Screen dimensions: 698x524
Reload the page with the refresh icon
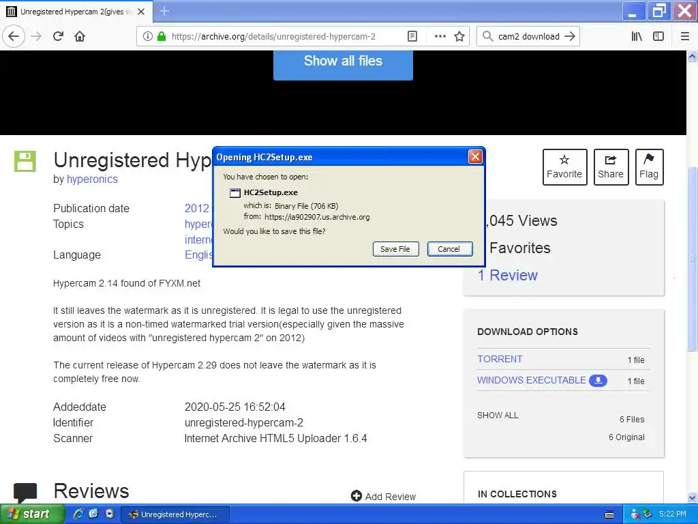[59, 36]
